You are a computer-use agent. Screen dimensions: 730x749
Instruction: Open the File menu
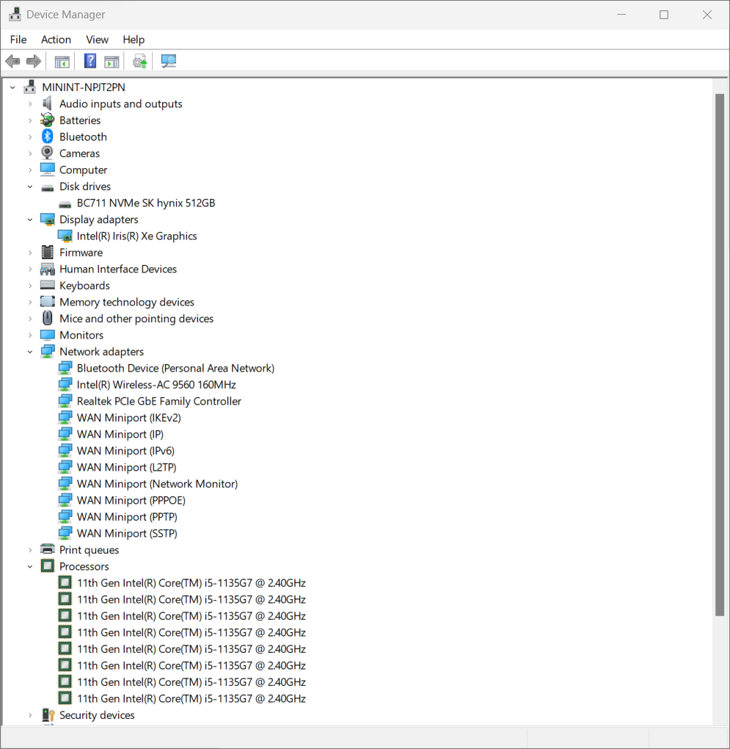pyautogui.click(x=18, y=40)
